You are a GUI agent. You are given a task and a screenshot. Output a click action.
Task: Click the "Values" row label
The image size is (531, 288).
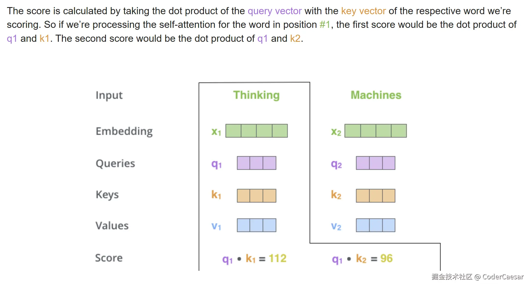pyautogui.click(x=112, y=226)
